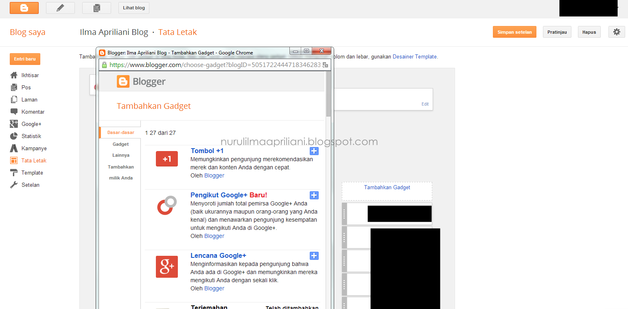Click the Statistik pie chart icon
The width and height of the screenshot is (628, 309).
pos(14,136)
